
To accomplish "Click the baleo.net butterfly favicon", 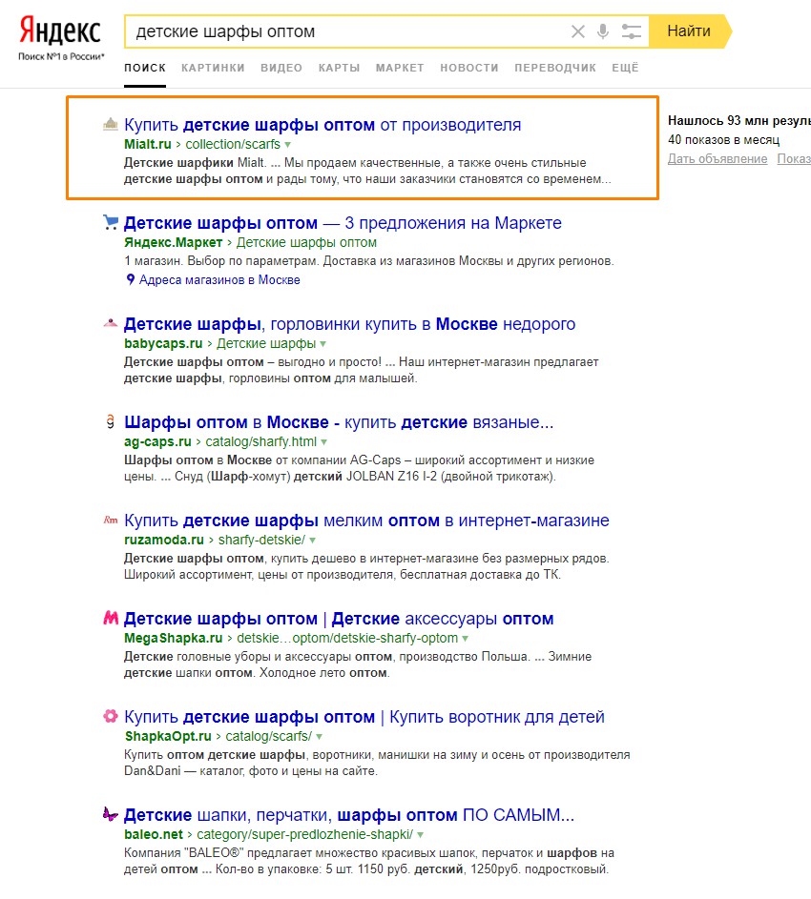I will (x=110, y=814).
